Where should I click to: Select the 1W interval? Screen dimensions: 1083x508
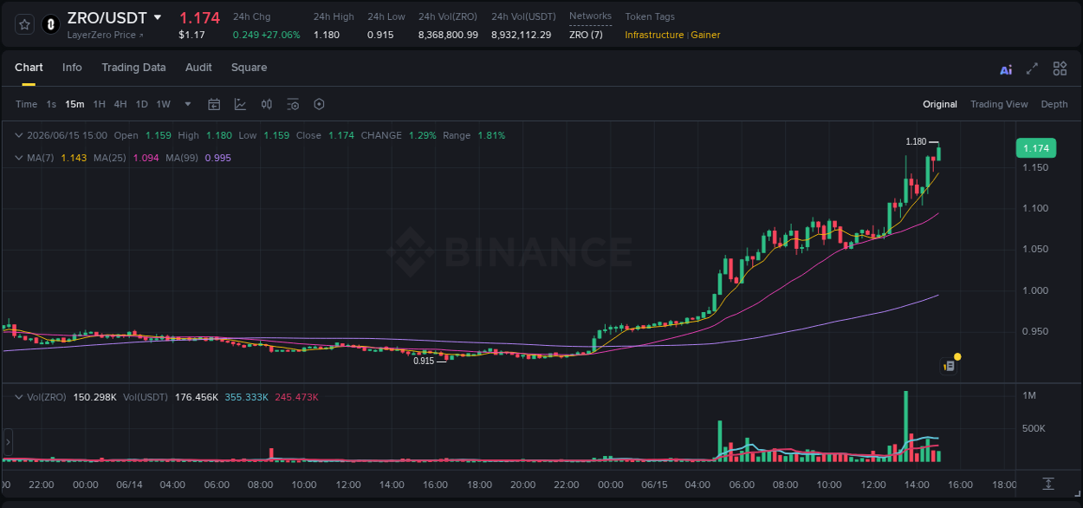click(x=163, y=104)
